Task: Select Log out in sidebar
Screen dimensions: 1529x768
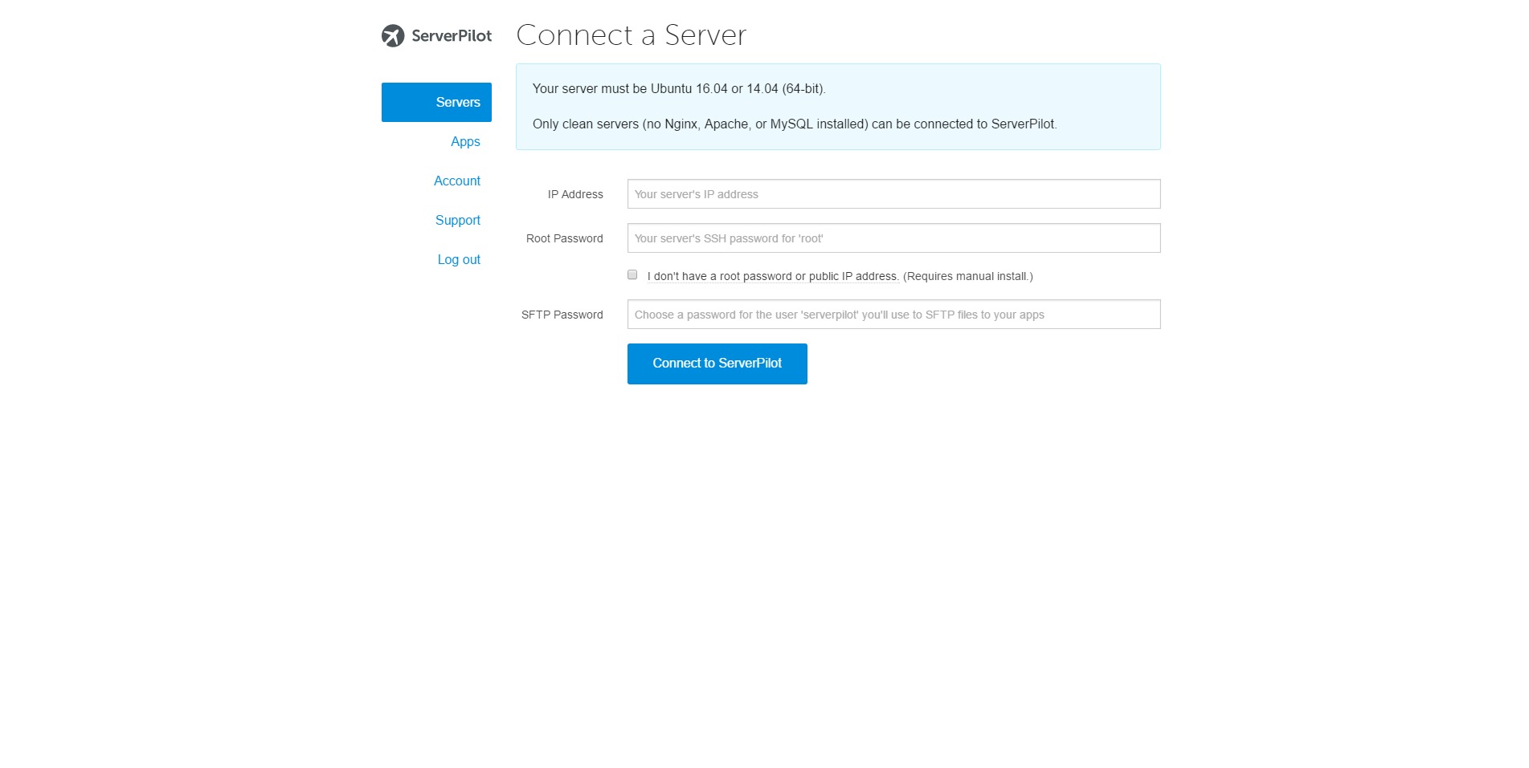Action: tap(459, 259)
